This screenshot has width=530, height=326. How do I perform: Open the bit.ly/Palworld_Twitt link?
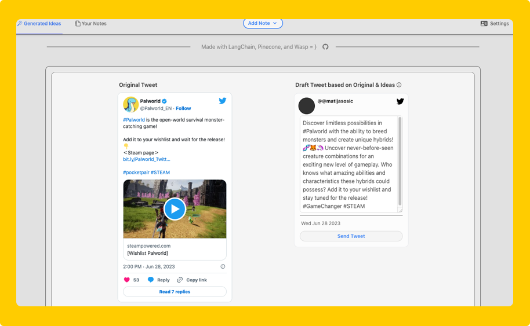pyautogui.click(x=147, y=159)
